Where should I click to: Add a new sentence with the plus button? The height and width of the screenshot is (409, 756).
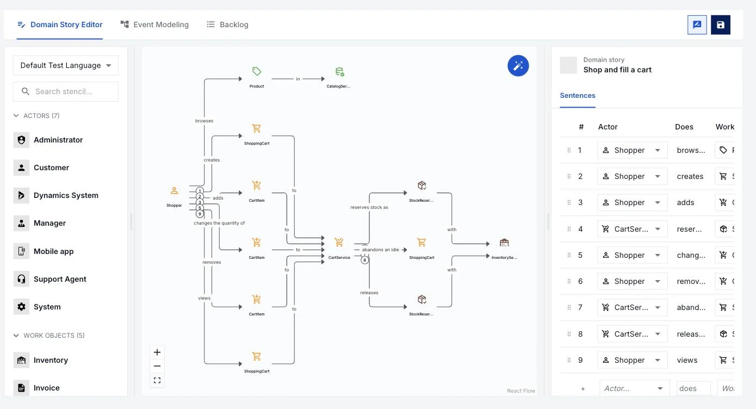pos(583,389)
